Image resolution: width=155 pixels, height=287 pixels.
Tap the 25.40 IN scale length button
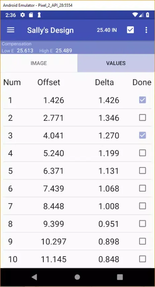point(107,30)
